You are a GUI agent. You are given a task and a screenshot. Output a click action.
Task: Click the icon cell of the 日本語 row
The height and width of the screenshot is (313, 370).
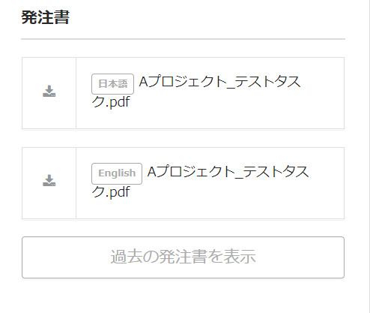click(49, 93)
